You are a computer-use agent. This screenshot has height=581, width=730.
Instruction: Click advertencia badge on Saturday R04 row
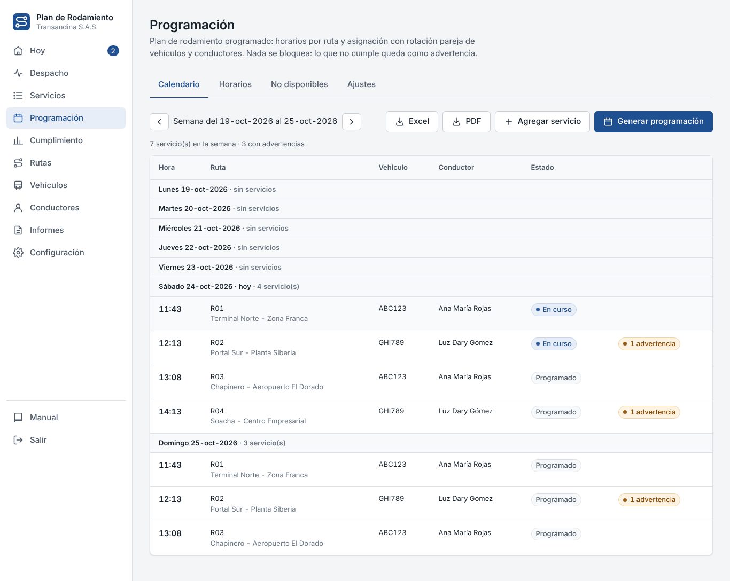pos(649,412)
